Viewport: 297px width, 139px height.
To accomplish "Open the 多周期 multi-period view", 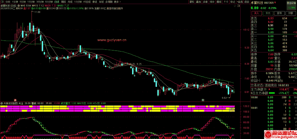I will tap(109, 2).
